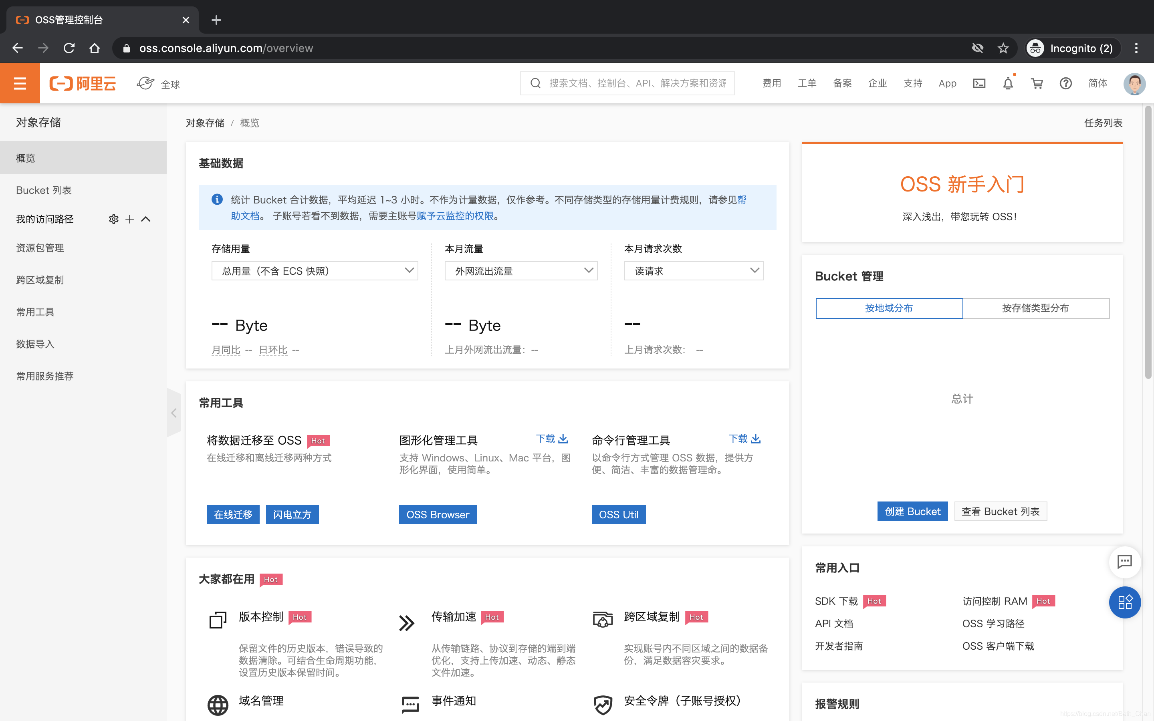Click the Cloud Shell terminal icon

pyautogui.click(x=978, y=83)
